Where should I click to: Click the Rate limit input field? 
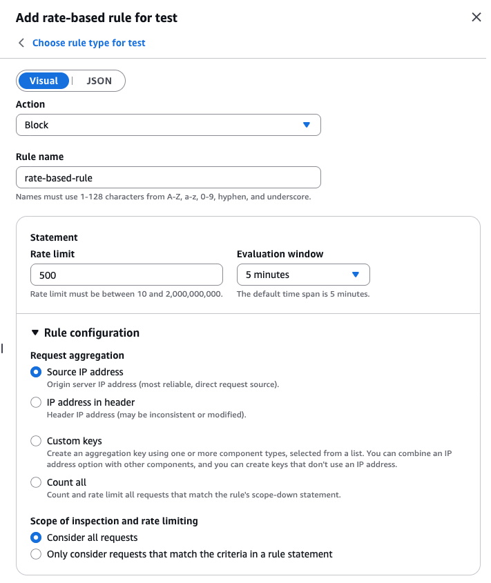pos(126,275)
